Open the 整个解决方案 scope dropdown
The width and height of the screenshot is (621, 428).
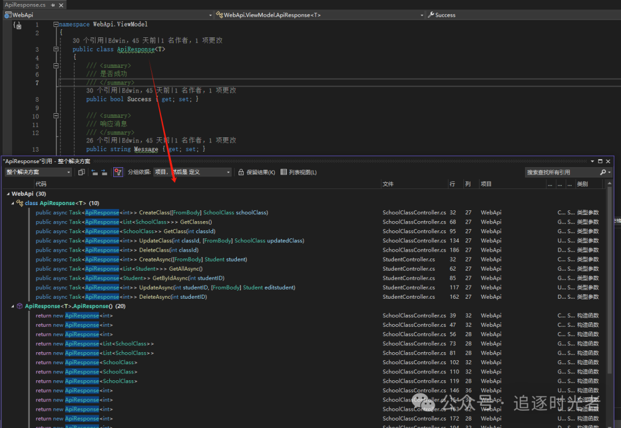click(38, 172)
